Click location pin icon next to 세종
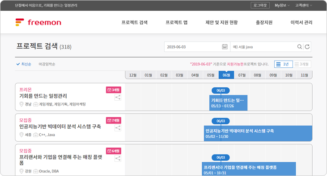Viewport: 327px width, 176px height. coord(21,135)
